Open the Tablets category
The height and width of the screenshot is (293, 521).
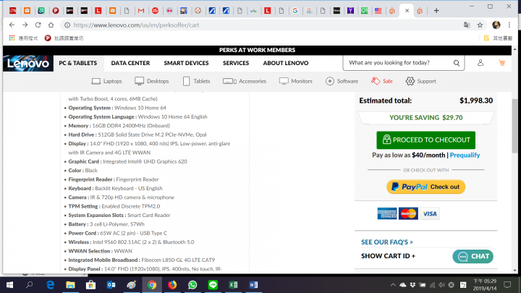[x=196, y=81]
